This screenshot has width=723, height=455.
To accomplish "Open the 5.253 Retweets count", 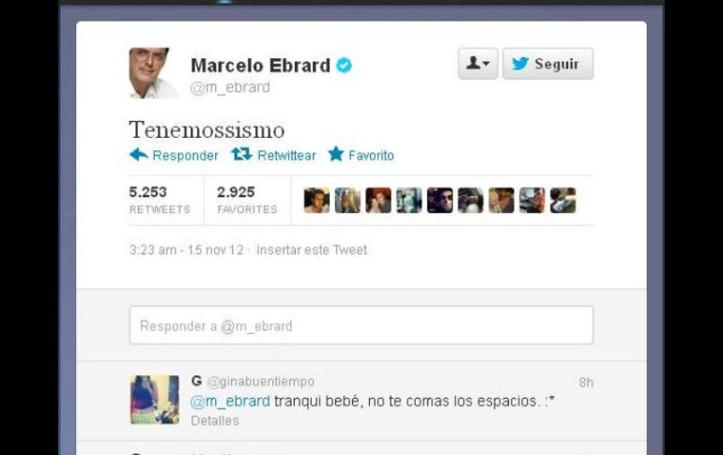I will click(160, 201).
